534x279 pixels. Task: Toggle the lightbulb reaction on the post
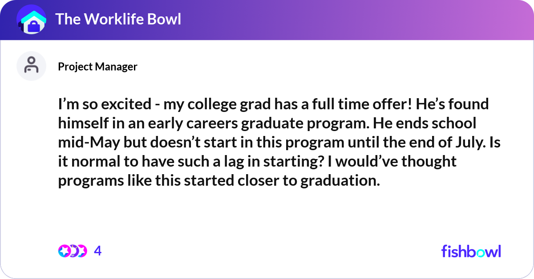(x=73, y=251)
